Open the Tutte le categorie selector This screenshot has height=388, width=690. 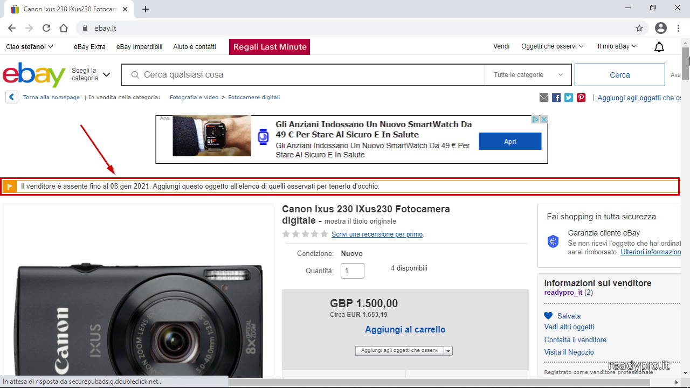coord(528,75)
